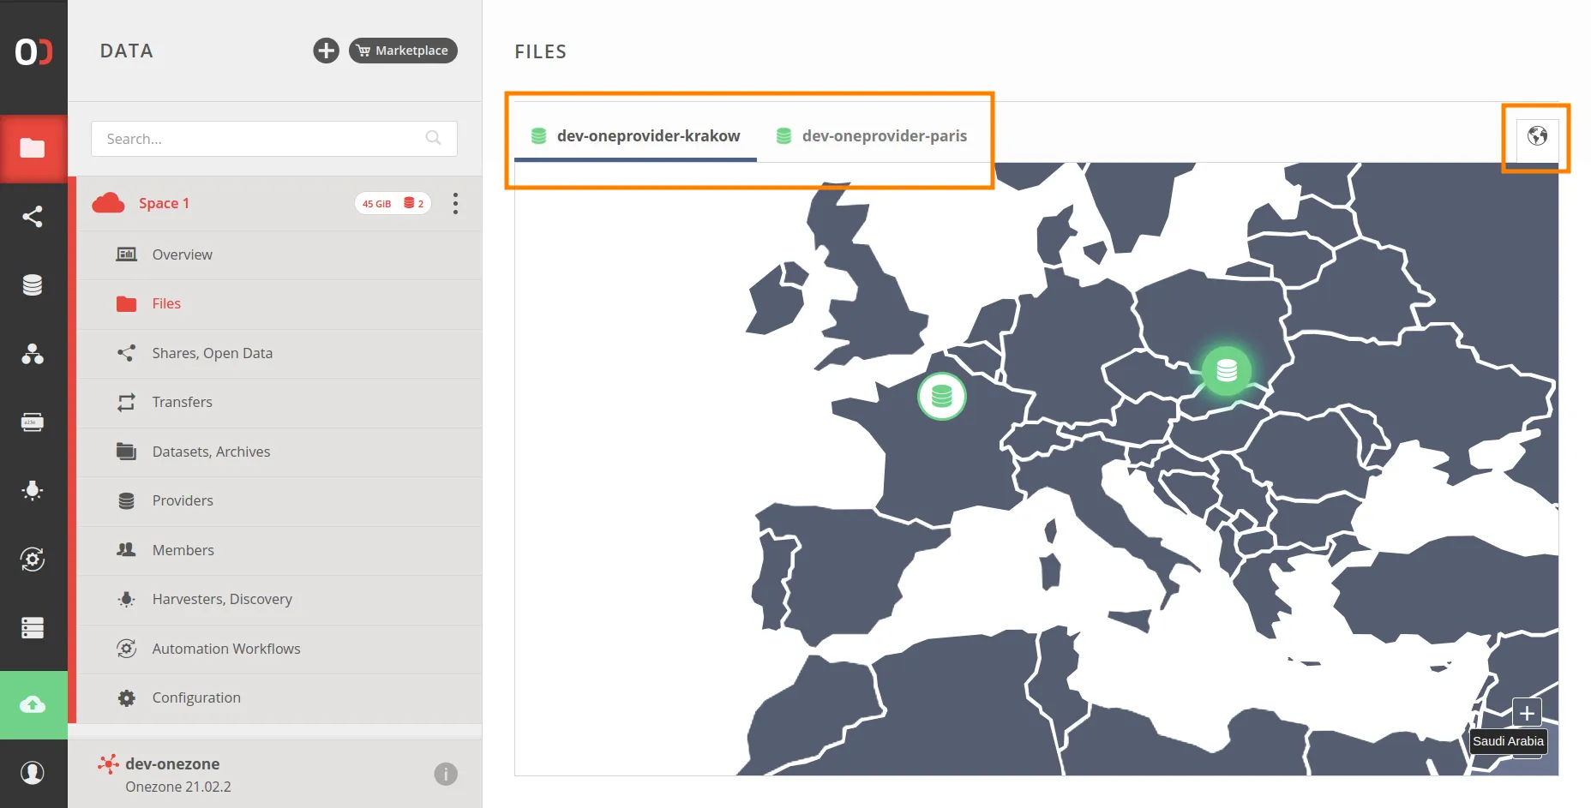Image resolution: width=1591 pixels, height=808 pixels.
Task: Click the Providers database icon in sidebar
Action: [x=33, y=285]
